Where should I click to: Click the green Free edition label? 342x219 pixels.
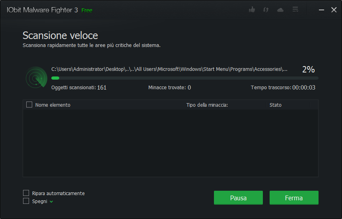87,10
